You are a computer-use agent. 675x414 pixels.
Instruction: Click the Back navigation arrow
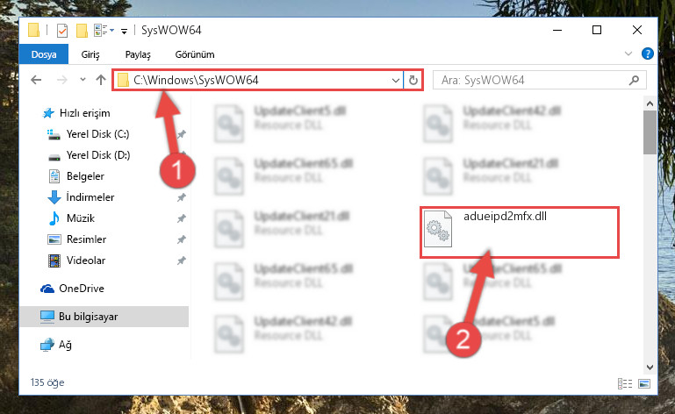pyautogui.click(x=36, y=80)
